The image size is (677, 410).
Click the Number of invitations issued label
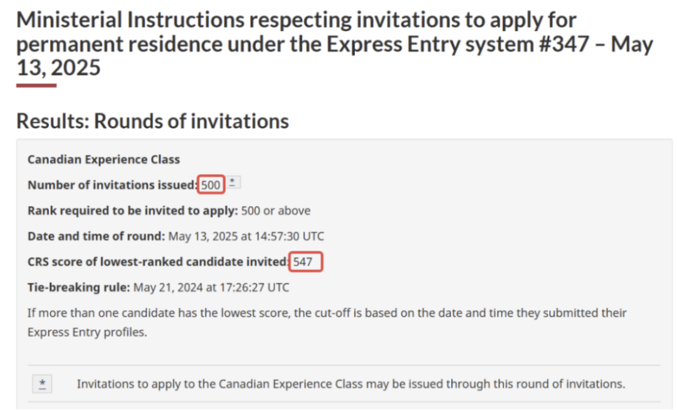coord(112,185)
